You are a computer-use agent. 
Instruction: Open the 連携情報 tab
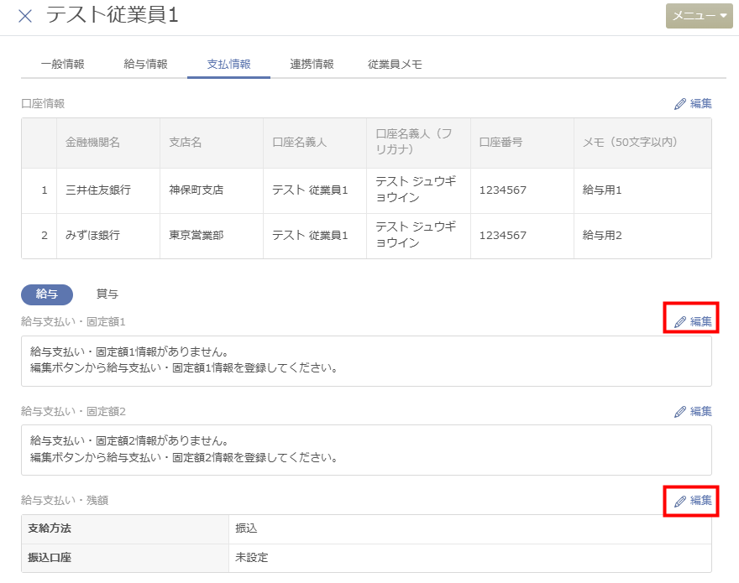(312, 64)
